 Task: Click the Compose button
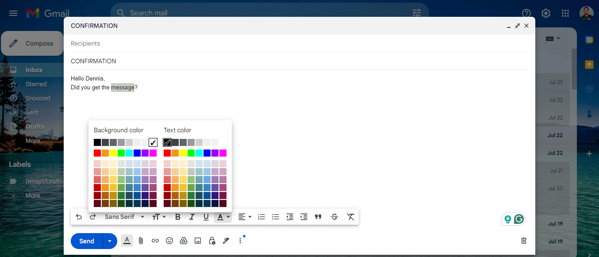click(32, 43)
